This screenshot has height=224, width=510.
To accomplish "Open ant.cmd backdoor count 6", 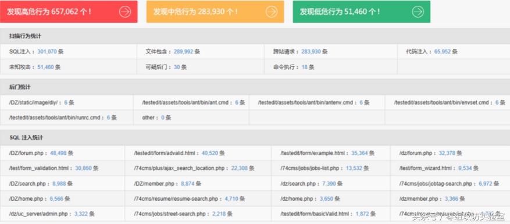I will (237, 102).
